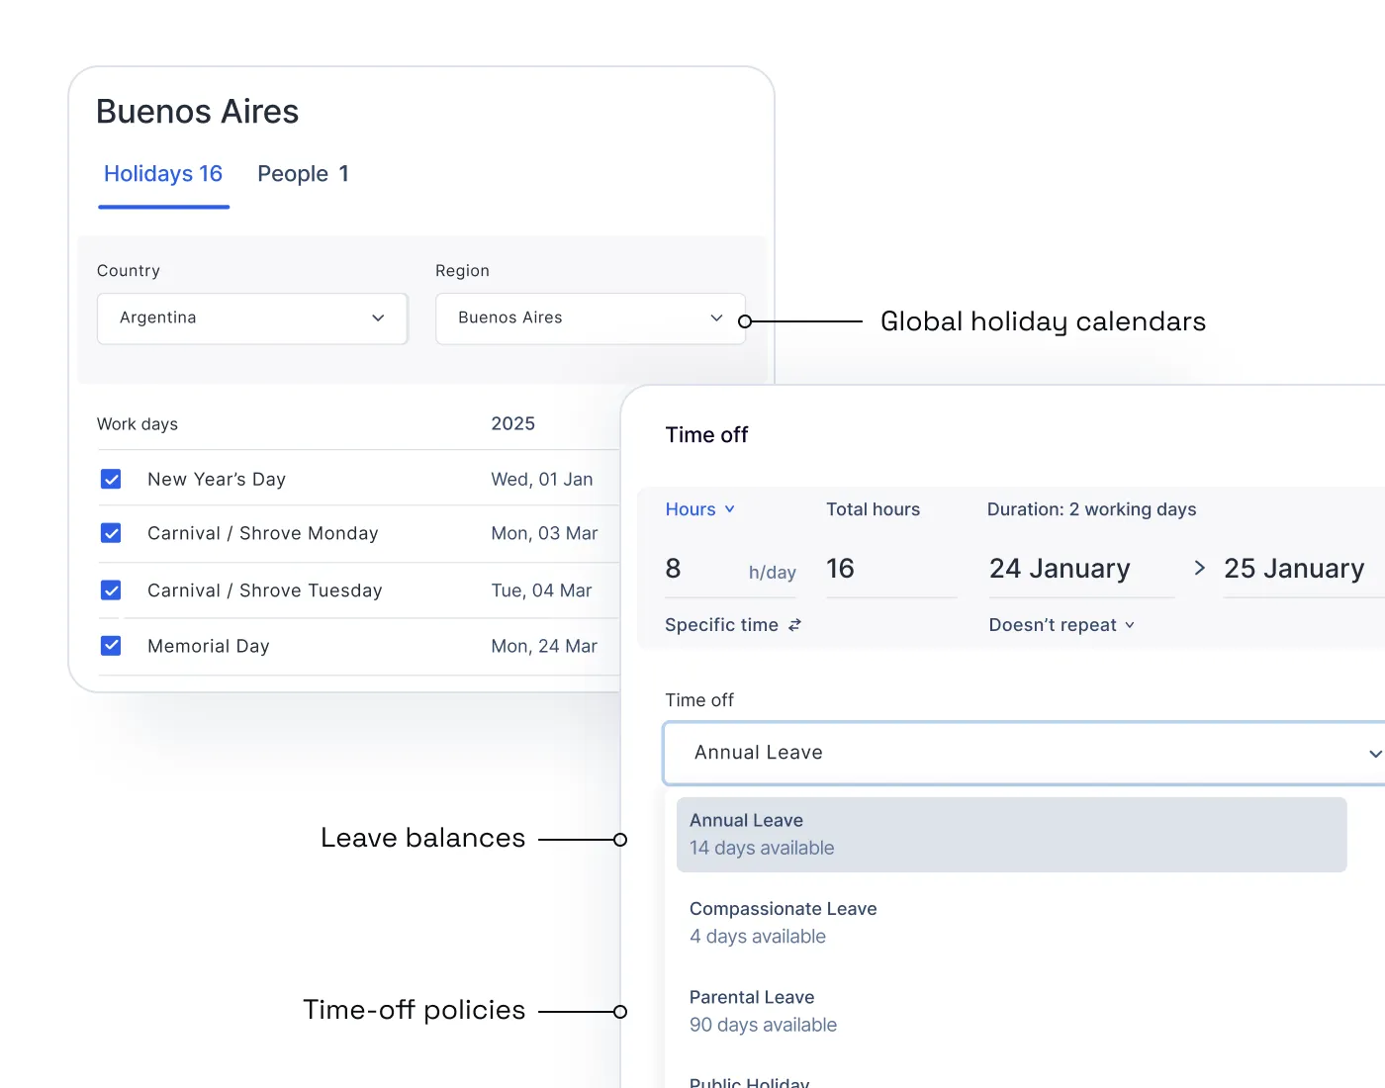Toggle the Memorial Day checkbox
The image size is (1385, 1088).
point(111,646)
